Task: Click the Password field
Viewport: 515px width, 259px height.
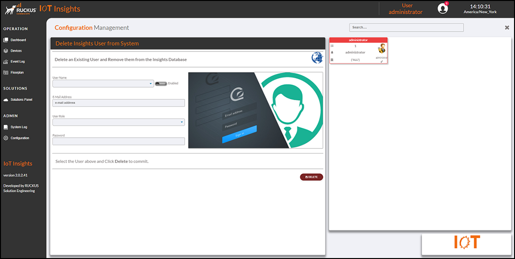Action: [119, 141]
